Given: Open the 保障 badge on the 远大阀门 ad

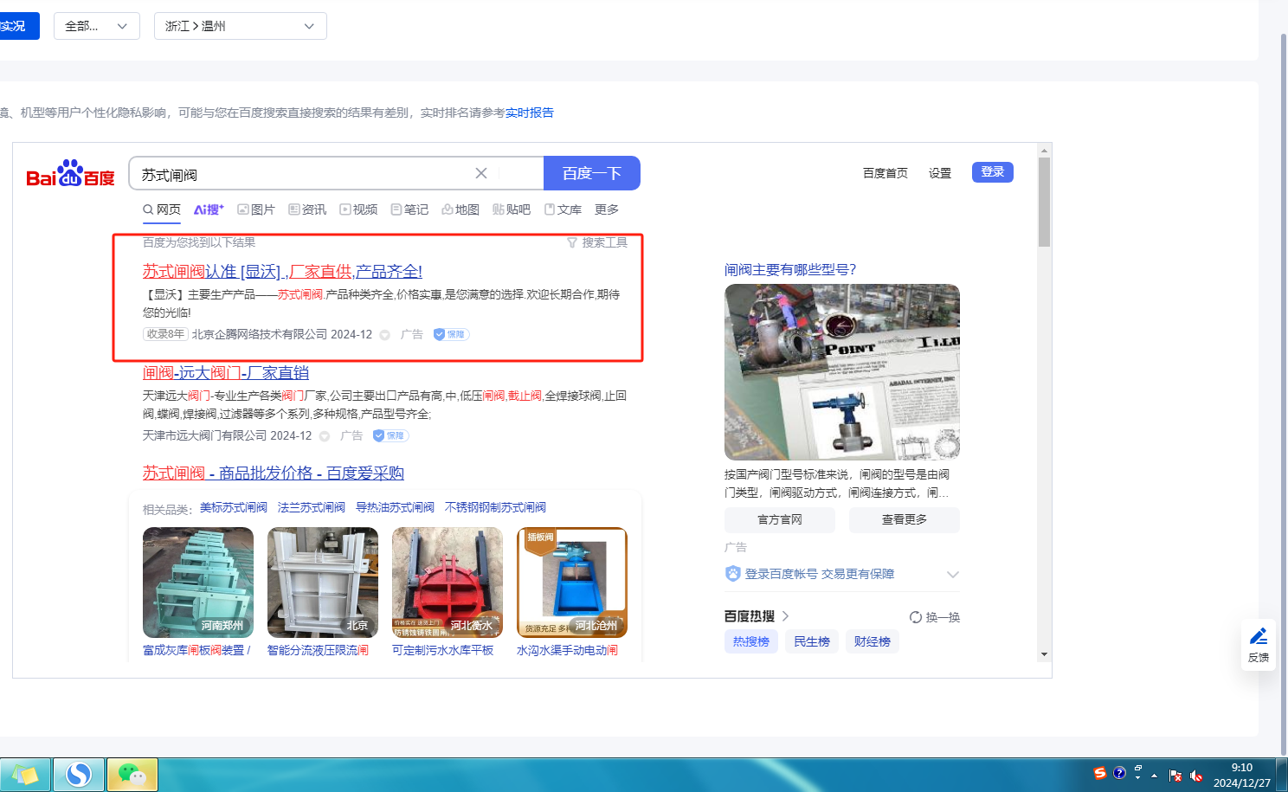Looking at the screenshot, I should point(390,435).
